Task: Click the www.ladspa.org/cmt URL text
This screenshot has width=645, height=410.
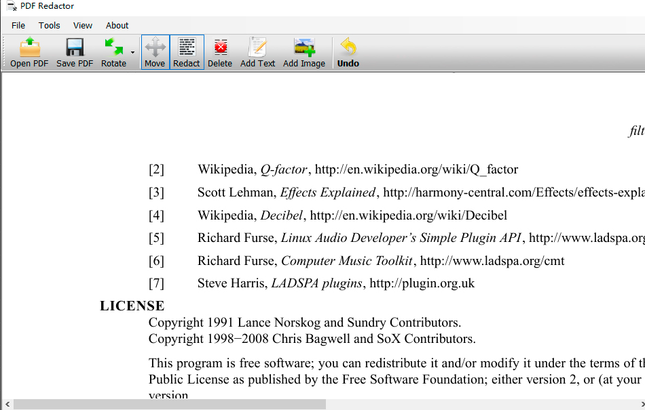Action: tap(492, 261)
